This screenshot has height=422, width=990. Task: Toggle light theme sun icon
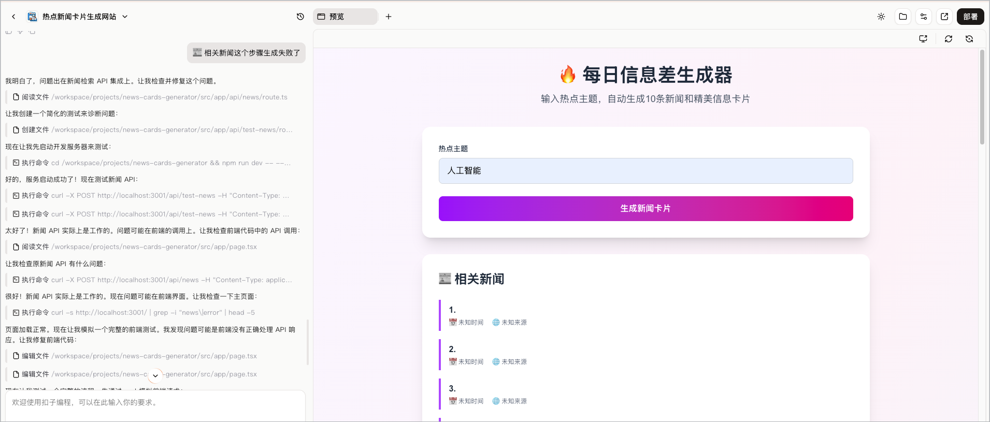coord(881,17)
